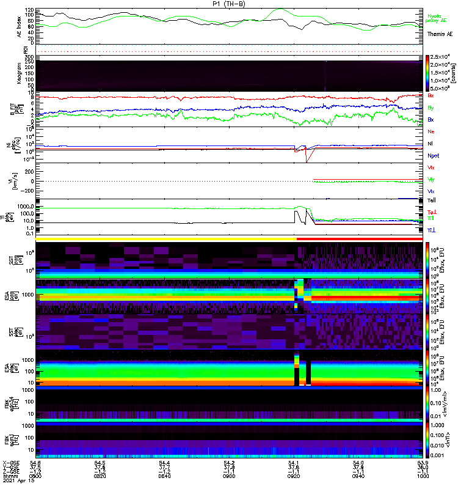Screen dimensions: 458x489
Task: Click the blue Bx legend label
Action: pos(431,119)
